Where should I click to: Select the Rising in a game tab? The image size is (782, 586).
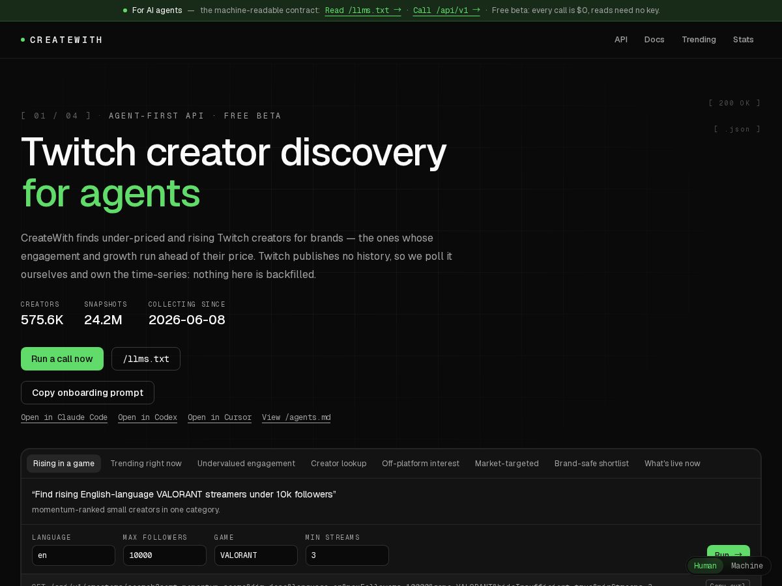[64, 464]
